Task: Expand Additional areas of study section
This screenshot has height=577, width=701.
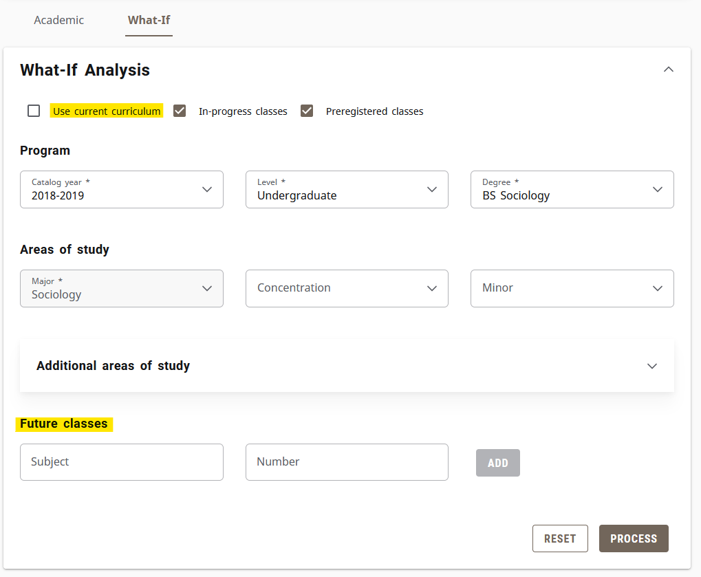Action: pyautogui.click(x=651, y=366)
